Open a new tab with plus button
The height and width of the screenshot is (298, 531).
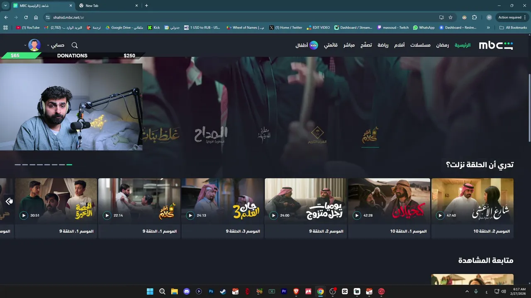point(146,5)
